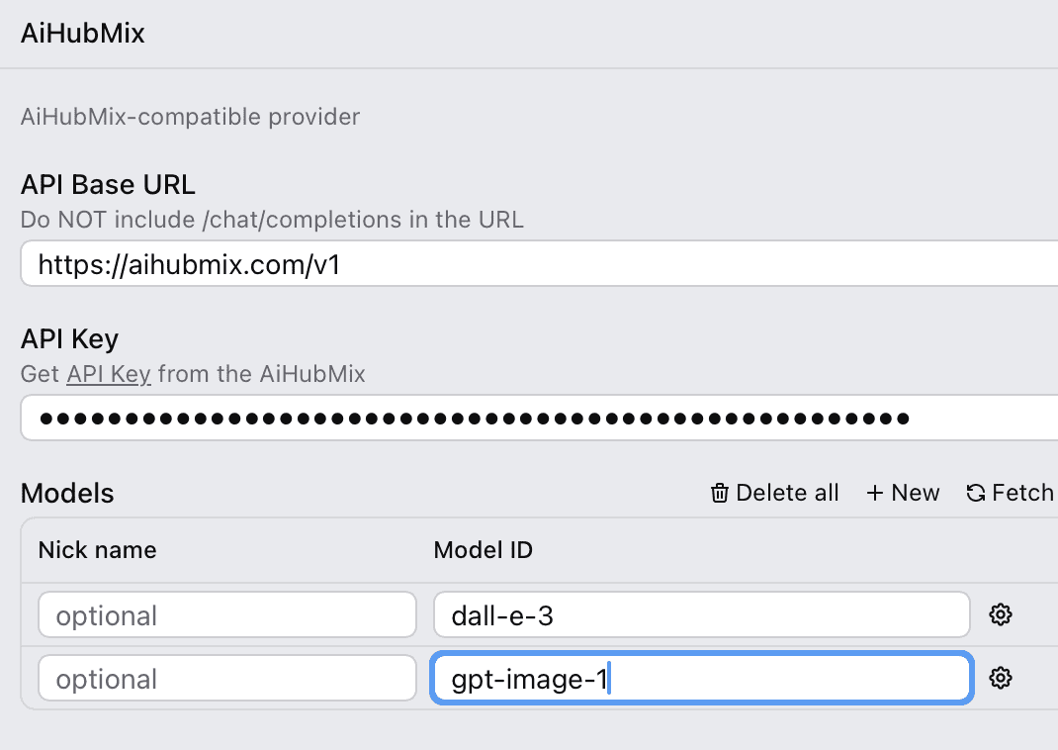The width and height of the screenshot is (1058, 750).
Task: Click the API Key section label
Action: tap(70, 339)
